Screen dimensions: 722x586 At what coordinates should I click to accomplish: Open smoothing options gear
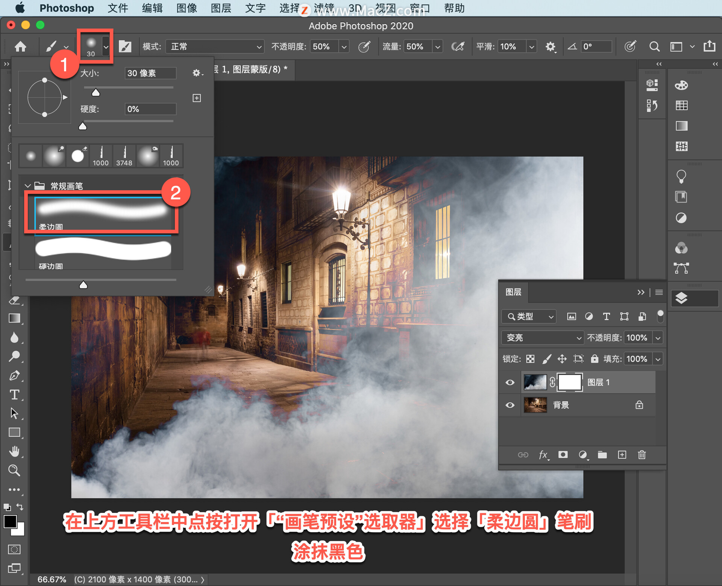click(x=551, y=47)
